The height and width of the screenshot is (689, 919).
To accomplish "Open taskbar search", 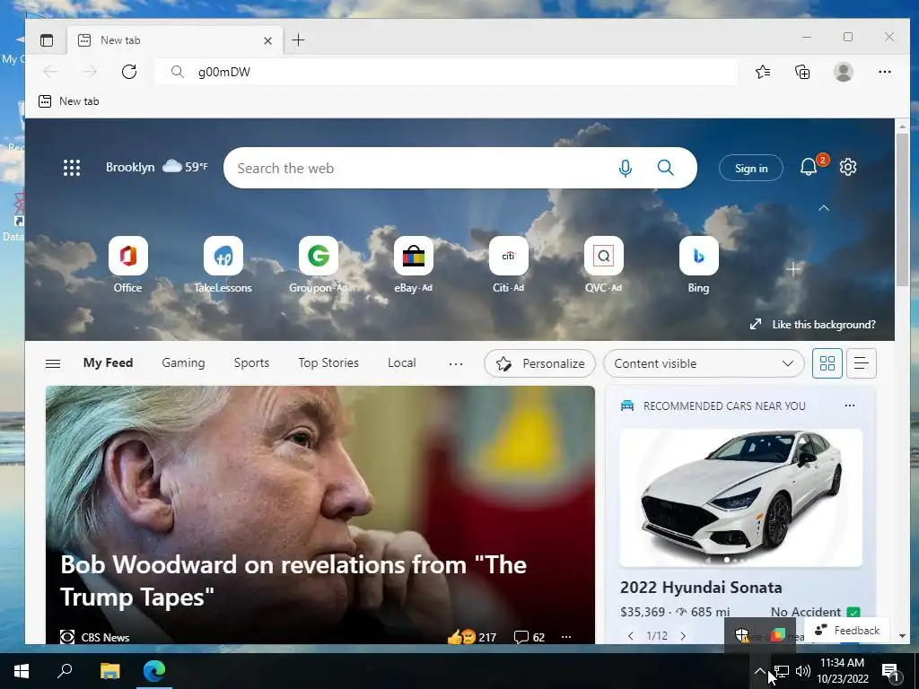I will click(65, 671).
